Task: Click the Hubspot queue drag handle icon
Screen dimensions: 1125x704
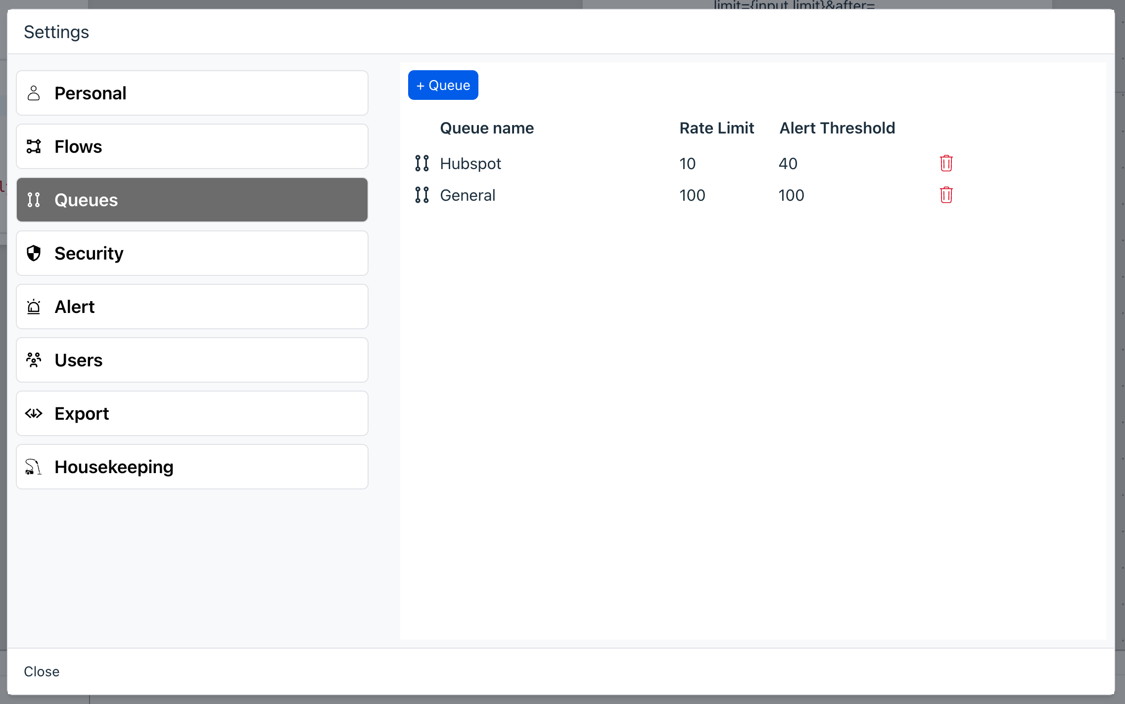Action: click(x=422, y=163)
